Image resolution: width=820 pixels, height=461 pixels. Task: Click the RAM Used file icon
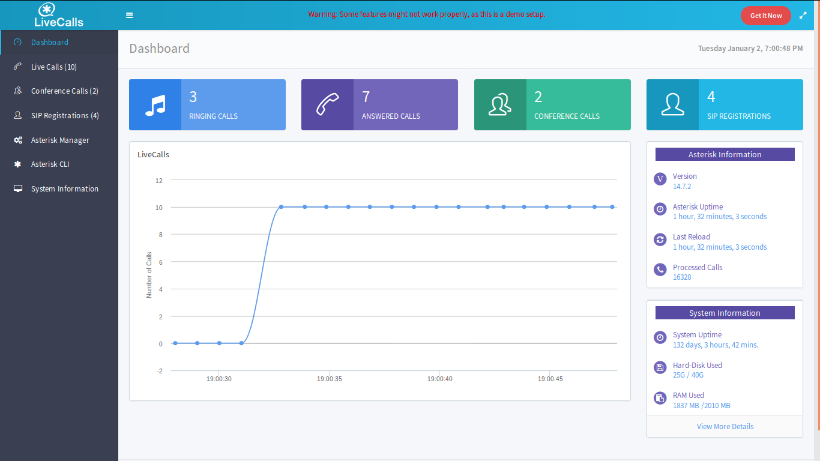coord(660,398)
